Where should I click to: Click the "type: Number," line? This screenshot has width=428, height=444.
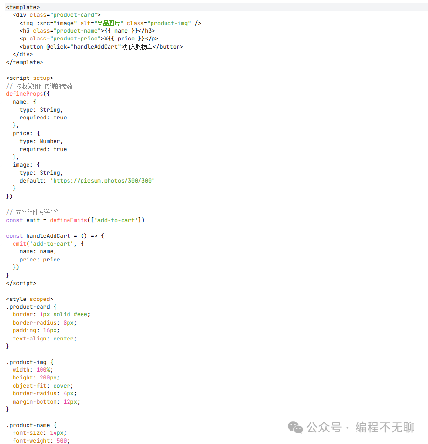41,141
